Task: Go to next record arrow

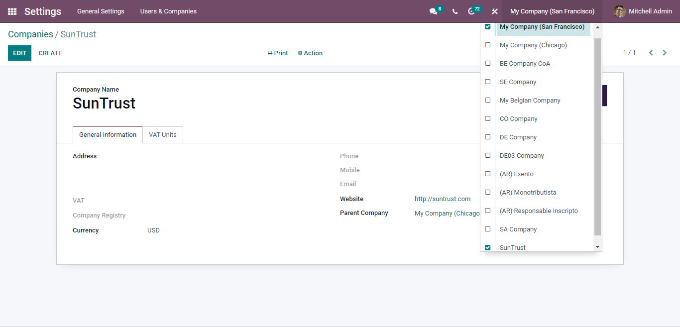Action: [665, 53]
